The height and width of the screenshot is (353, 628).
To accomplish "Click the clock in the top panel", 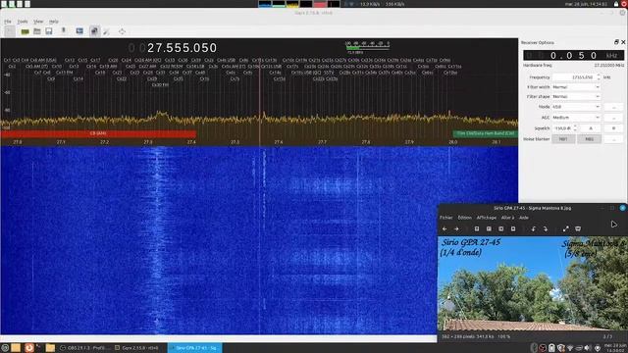I will click(x=586, y=4).
